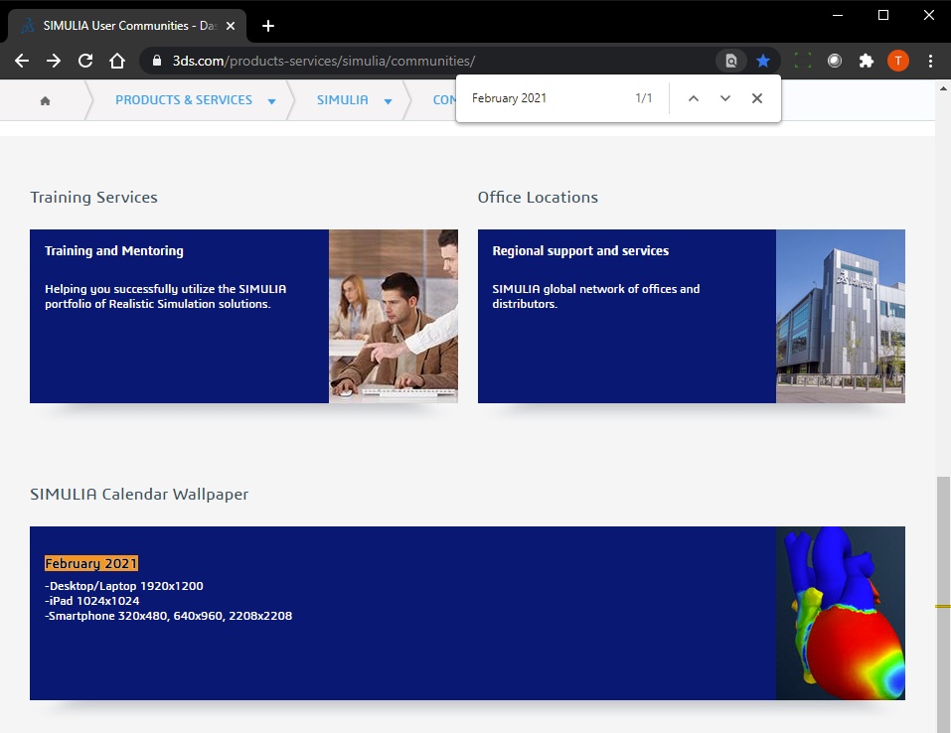Go back to the previous page
This screenshot has width=951, height=733.
tap(22, 61)
